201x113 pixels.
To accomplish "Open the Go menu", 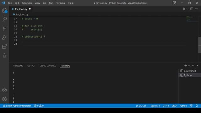I will coord(44,3).
